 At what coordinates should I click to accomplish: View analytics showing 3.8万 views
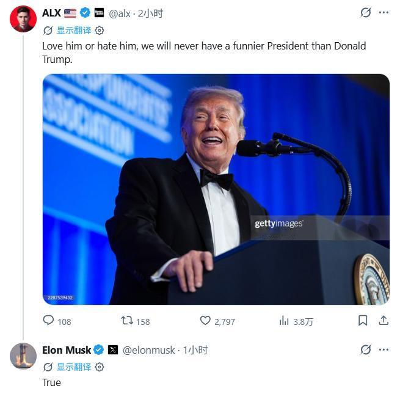pos(296,321)
